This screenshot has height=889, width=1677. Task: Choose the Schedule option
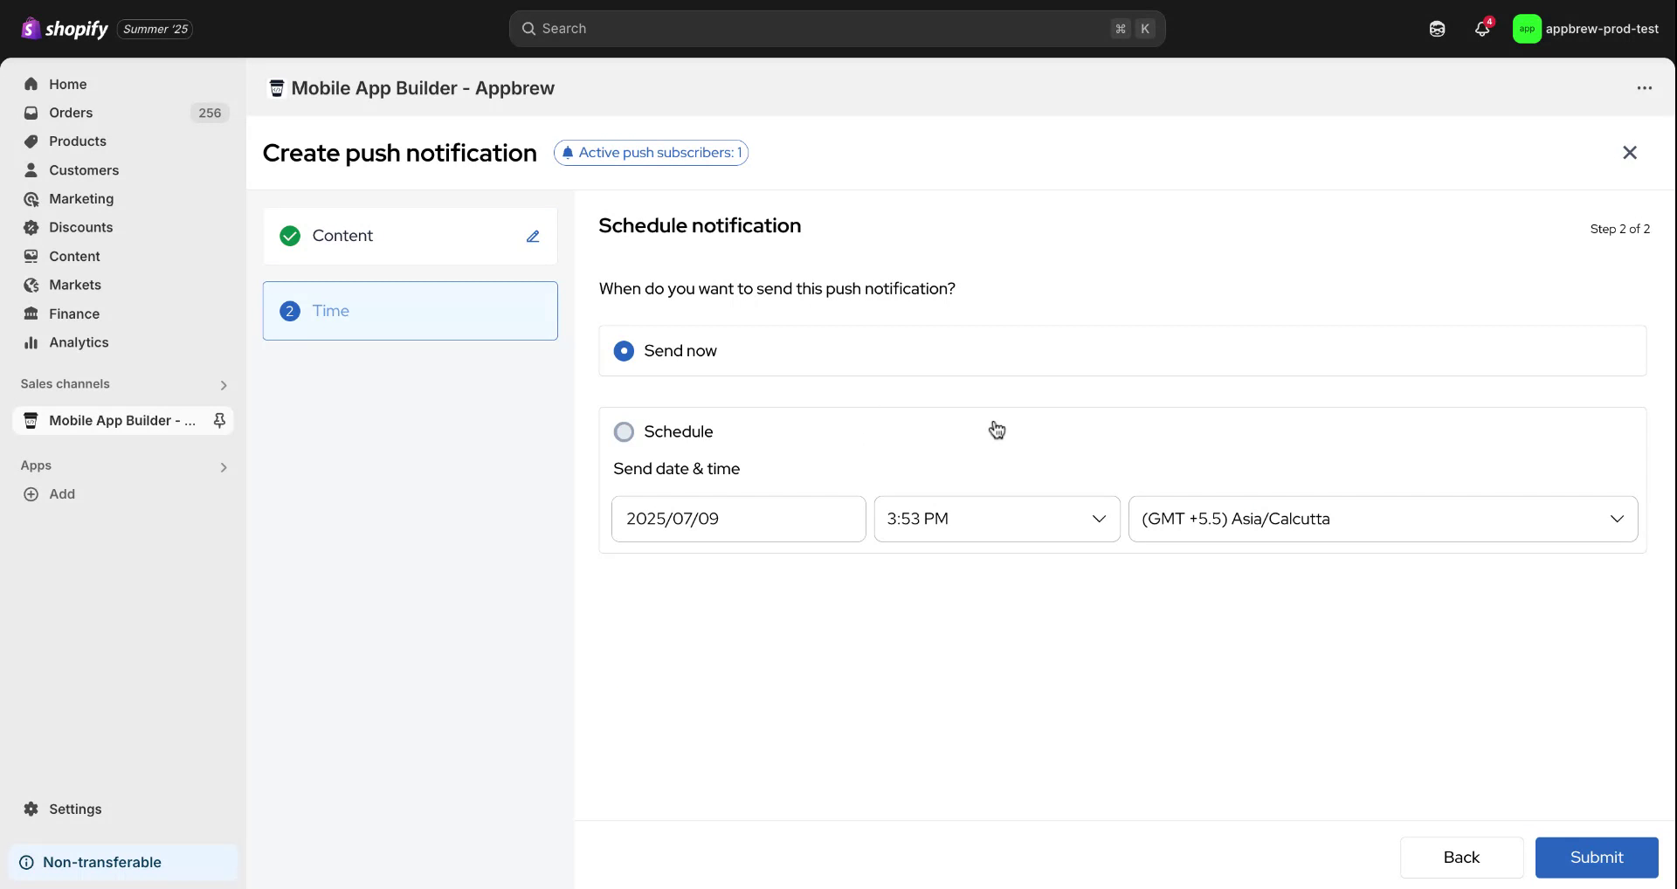(624, 431)
